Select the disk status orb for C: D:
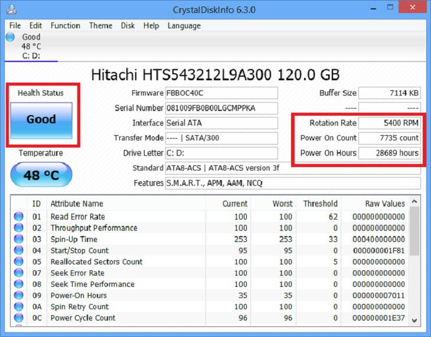 click(x=10, y=37)
